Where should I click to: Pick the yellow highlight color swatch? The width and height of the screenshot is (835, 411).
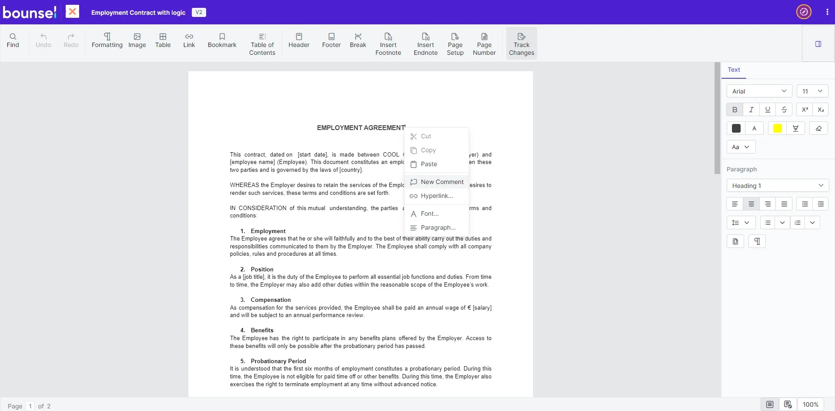pyautogui.click(x=777, y=128)
